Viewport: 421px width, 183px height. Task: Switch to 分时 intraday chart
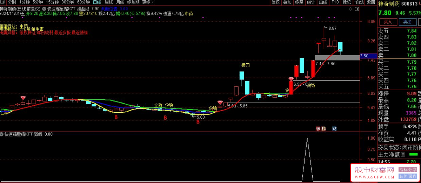(x=12, y=2)
